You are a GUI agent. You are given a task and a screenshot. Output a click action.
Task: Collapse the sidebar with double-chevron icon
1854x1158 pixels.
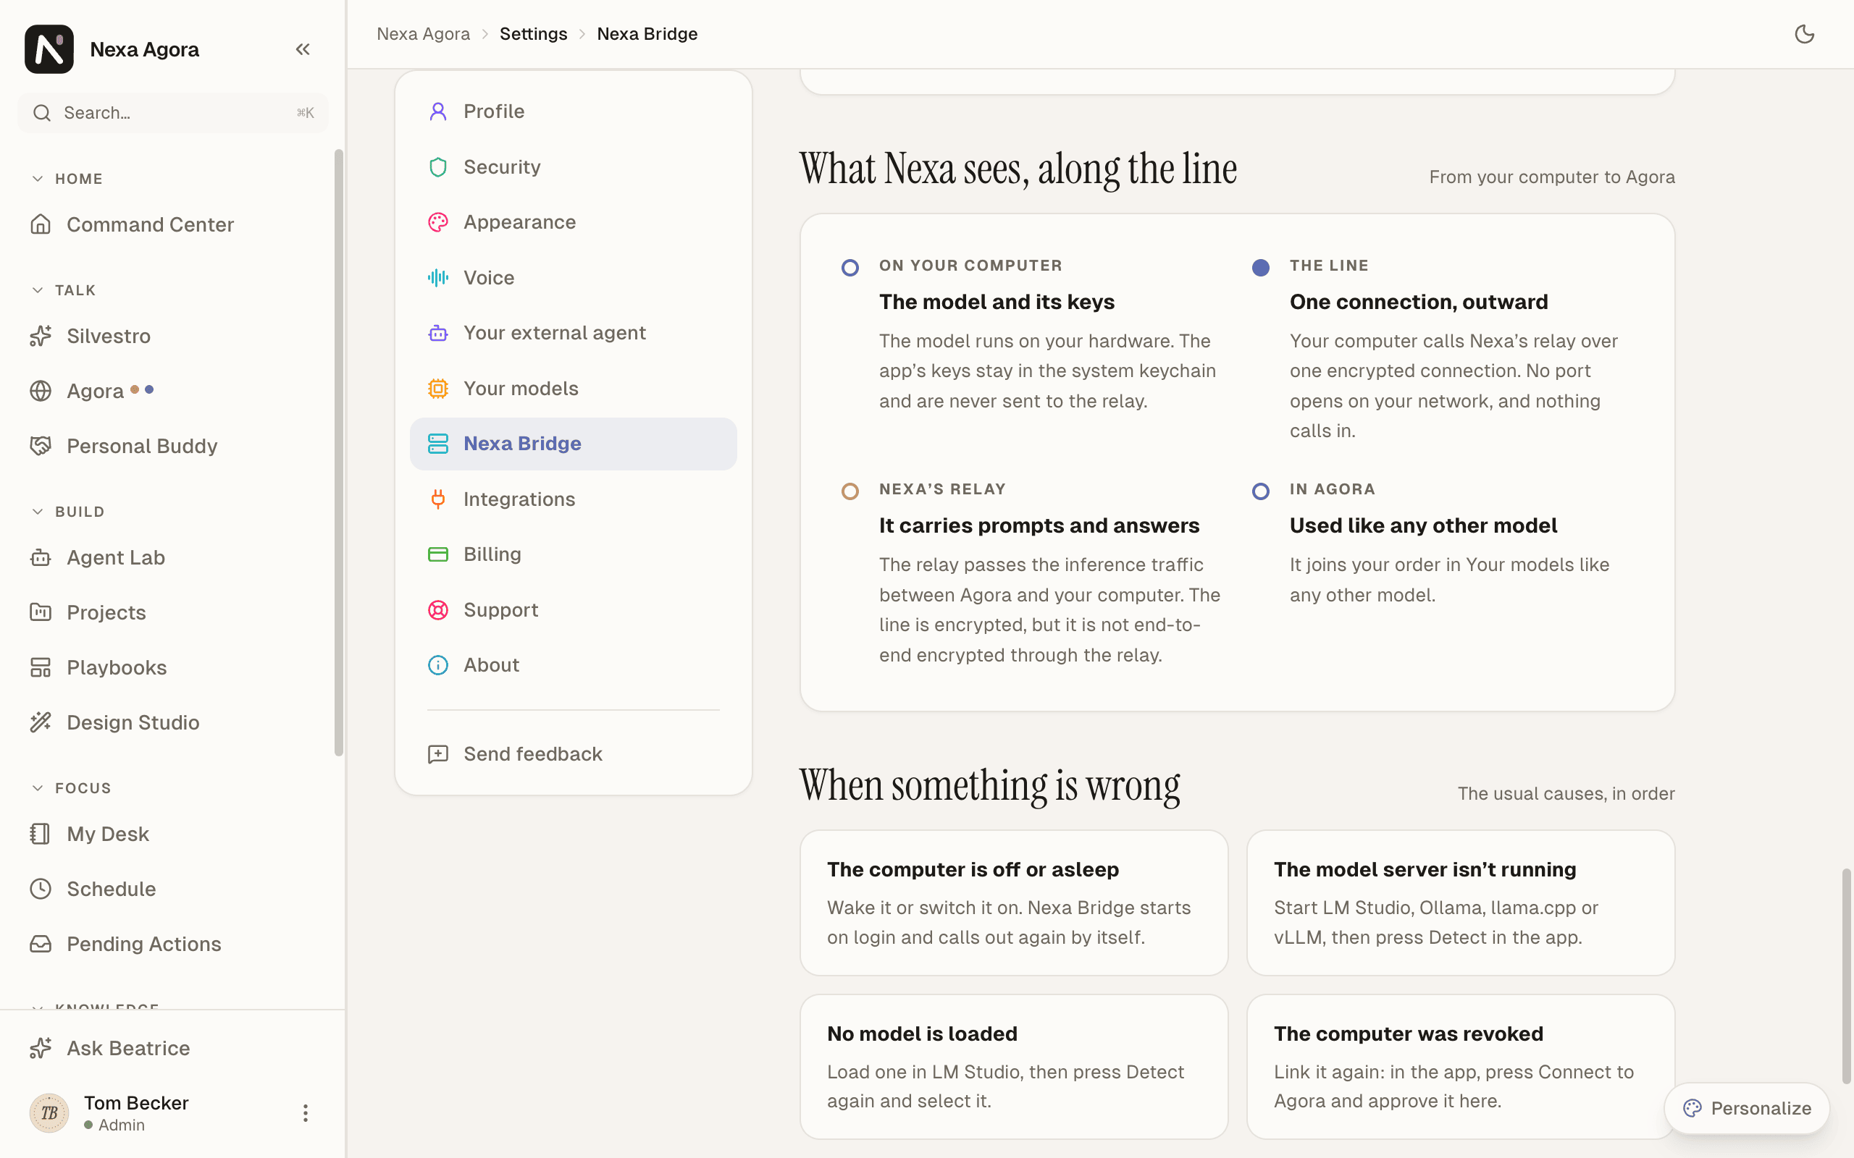[303, 49]
